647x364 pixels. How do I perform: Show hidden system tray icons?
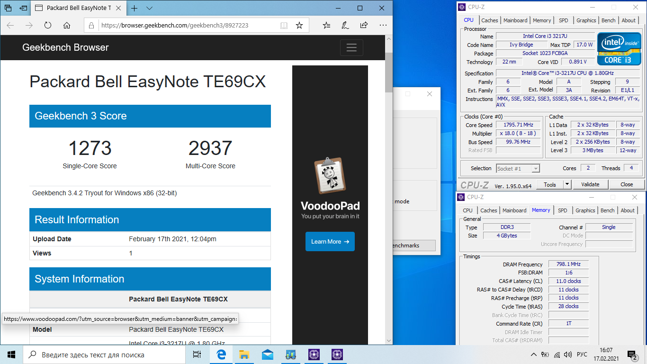[x=534, y=355]
